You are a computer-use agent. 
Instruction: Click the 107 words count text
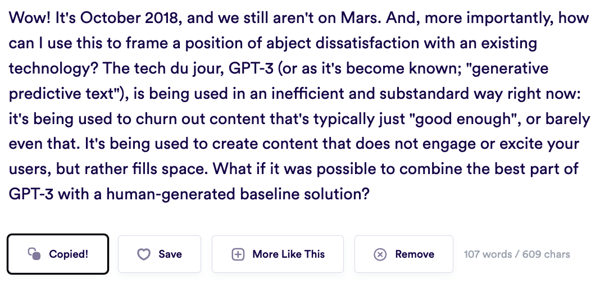click(488, 254)
